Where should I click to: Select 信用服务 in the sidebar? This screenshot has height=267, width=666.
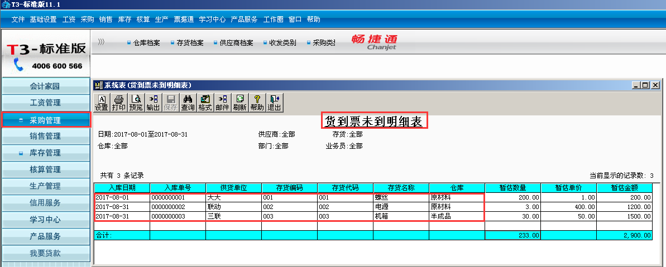(x=46, y=202)
